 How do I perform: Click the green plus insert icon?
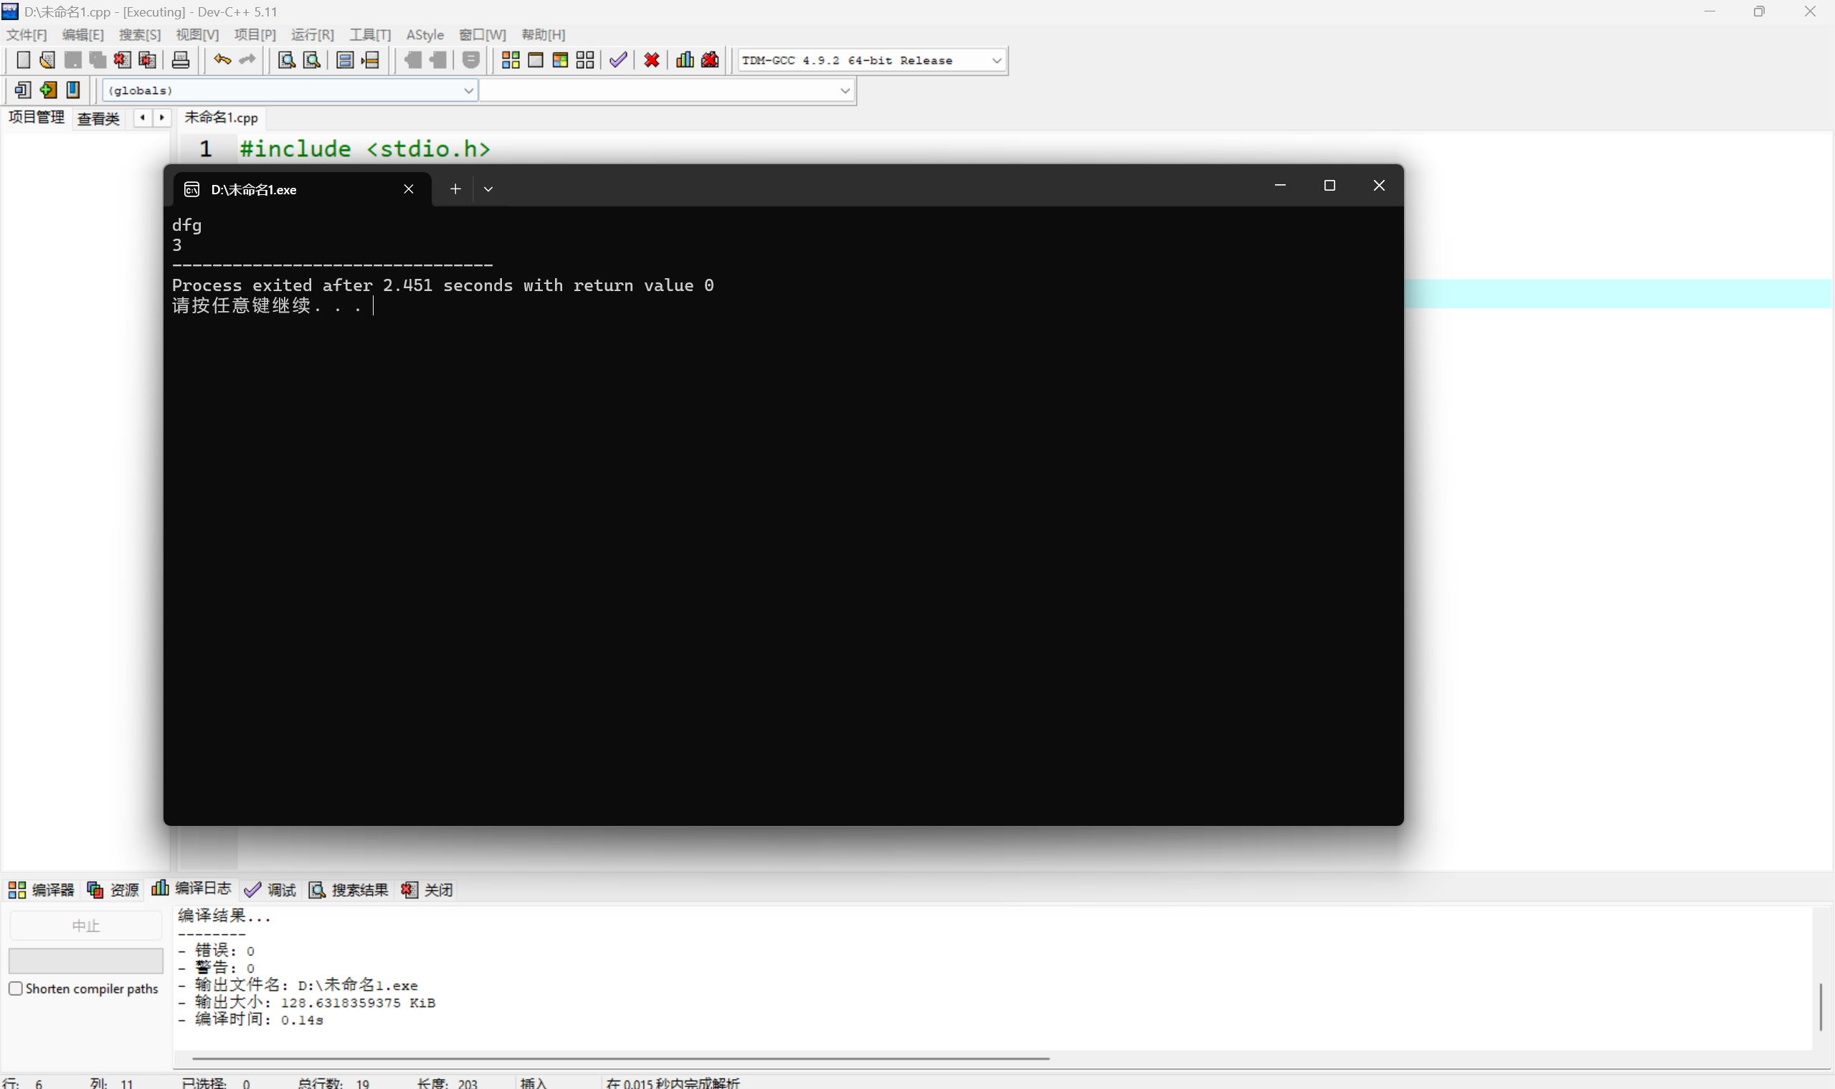pos(49,90)
